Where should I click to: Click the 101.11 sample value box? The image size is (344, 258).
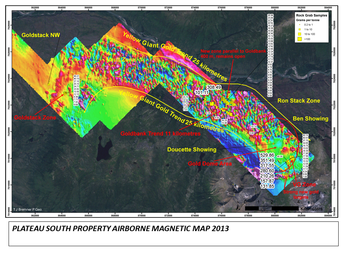click(201, 92)
